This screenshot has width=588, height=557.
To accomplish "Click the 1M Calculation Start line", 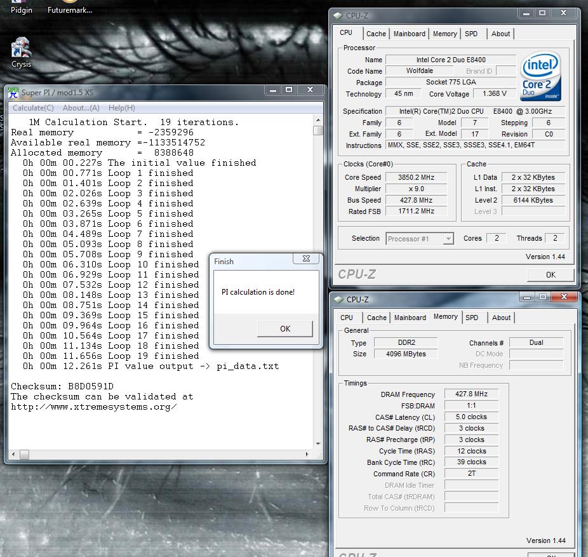I will click(133, 123).
